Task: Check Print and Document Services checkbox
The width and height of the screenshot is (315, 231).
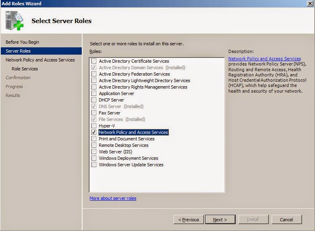Action: click(94, 138)
